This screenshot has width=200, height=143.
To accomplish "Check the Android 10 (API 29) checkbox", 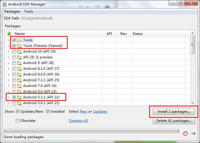I will [x=14, y=51].
